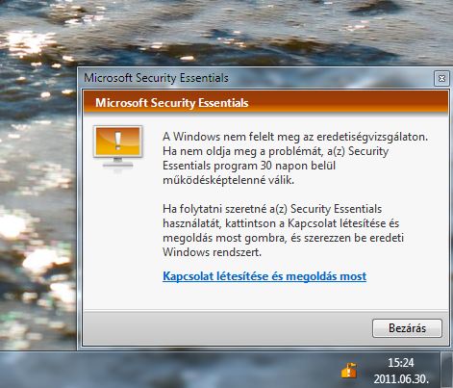Image resolution: width=453 pixels, height=388 pixels.
Task: Click the text line működésképtelenné válik
Action: tap(228, 180)
